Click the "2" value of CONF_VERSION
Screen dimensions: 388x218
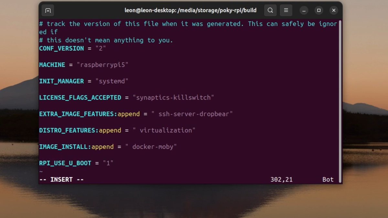coord(101,48)
